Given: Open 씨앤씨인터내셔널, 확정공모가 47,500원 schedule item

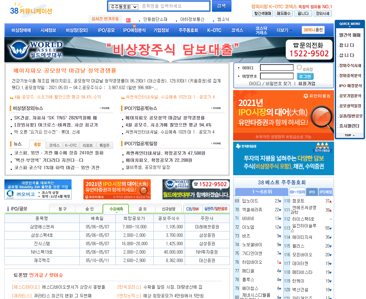Looking at the screenshot, I should (x=165, y=153).
